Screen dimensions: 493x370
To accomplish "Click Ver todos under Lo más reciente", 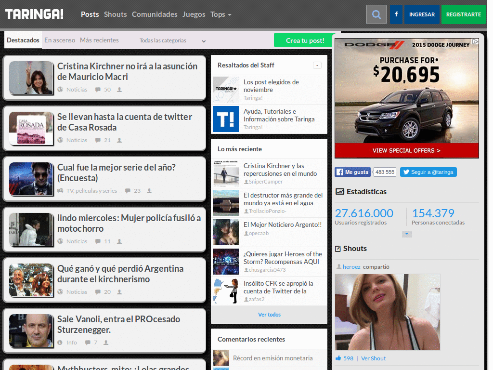I will tap(269, 315).
